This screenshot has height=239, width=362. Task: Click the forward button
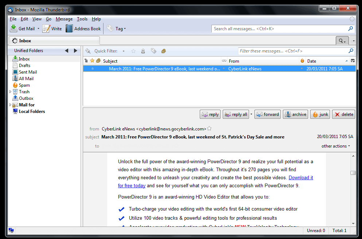(268, 114)
